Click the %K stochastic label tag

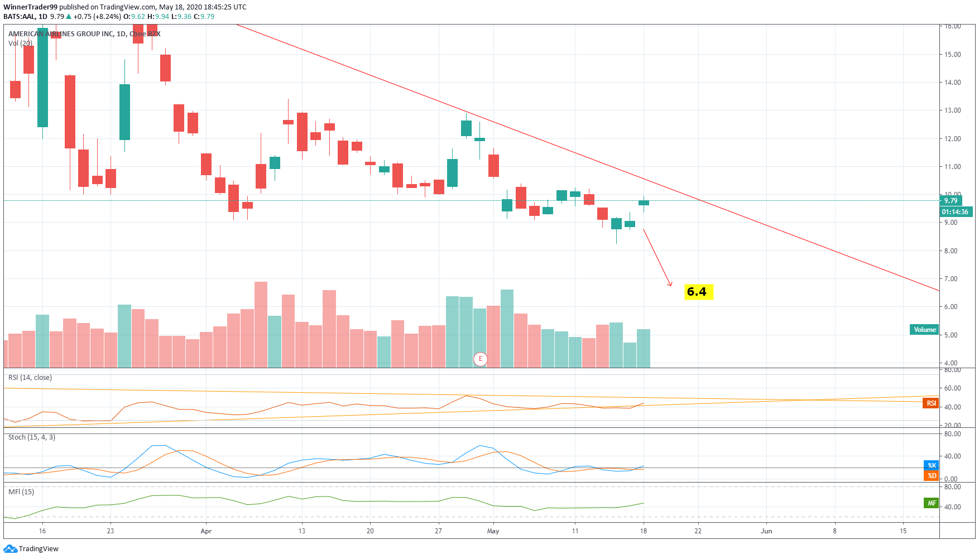[931, 465]
